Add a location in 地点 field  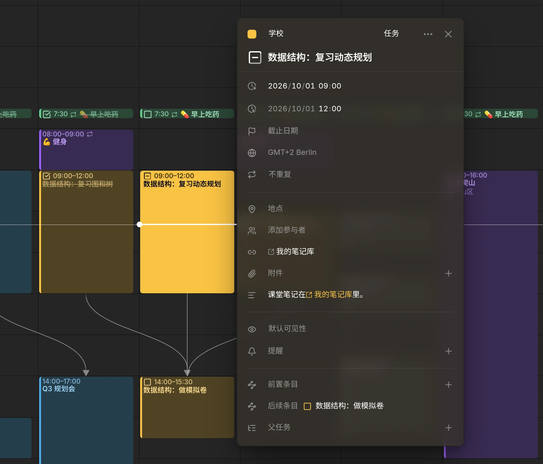(x=276, y=209)
